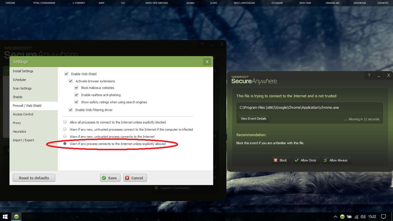Click Reset to defaults button
Screen dimensions: 393x221
click(34, 178)
